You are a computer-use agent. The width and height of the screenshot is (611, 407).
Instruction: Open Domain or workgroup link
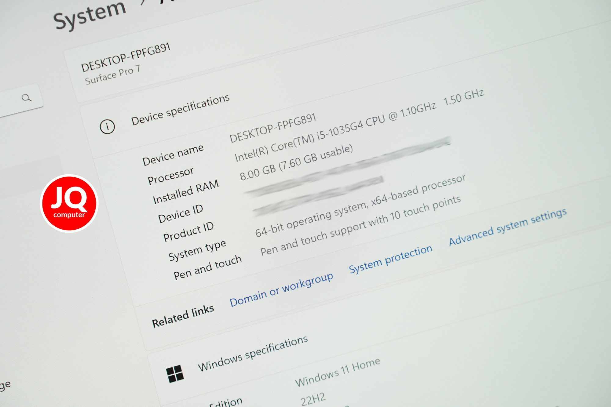coord(281,289)
